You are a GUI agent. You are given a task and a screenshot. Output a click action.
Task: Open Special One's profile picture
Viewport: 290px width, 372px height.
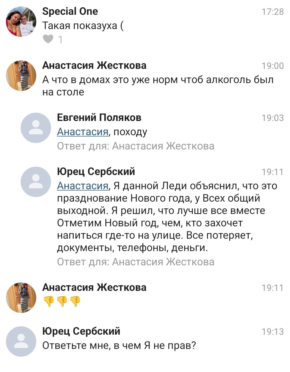pos(21,22)
